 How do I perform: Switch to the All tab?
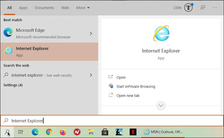tap(9, 8)
